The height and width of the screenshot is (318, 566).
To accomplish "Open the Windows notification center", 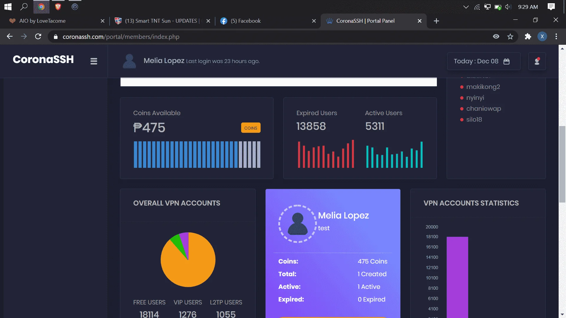I will (551, 7).
